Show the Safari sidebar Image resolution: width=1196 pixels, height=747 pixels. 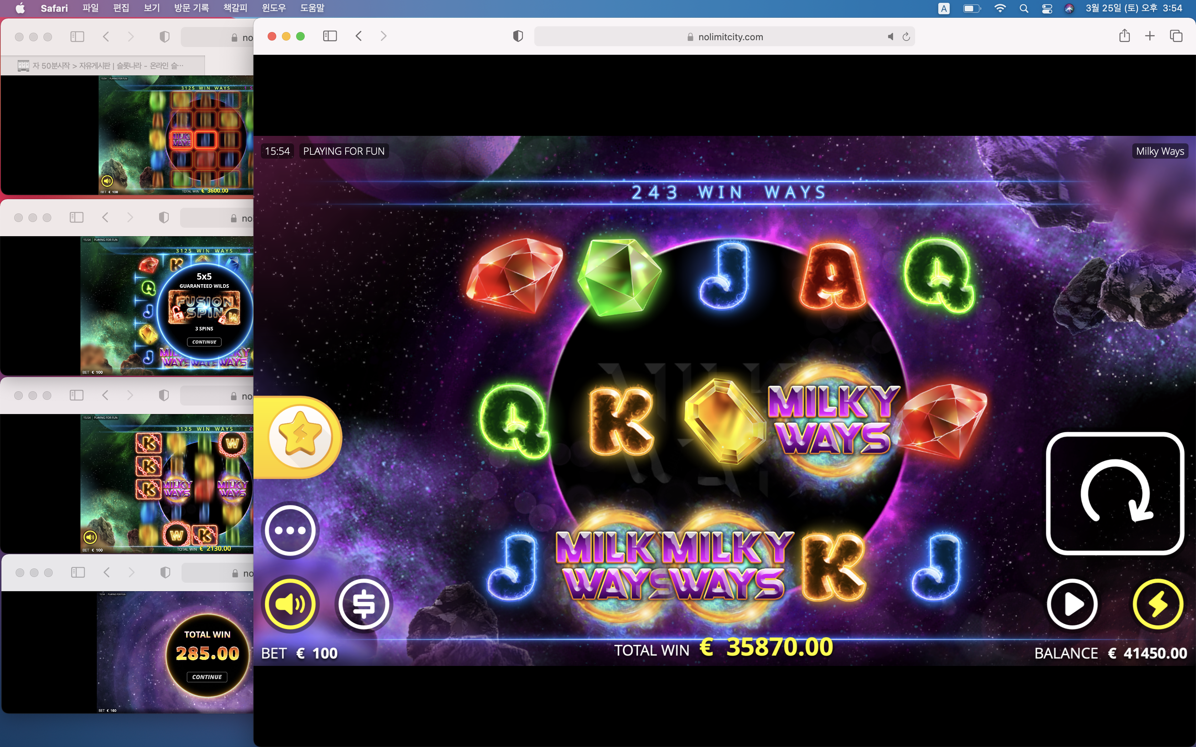[x=330, y=36]
